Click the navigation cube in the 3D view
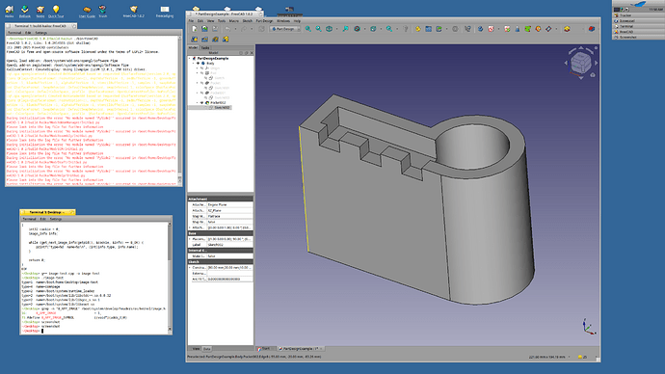This screenshot has height=374, width=665. 580,63
